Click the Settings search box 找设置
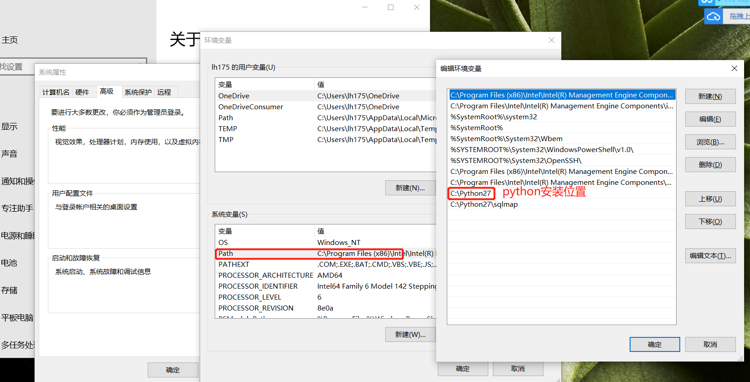 coord(73,66)
